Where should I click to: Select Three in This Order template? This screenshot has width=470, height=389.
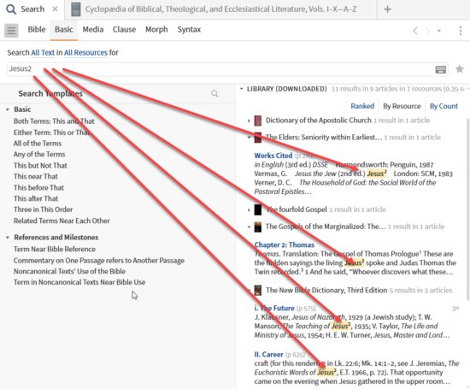coord(44,209)
